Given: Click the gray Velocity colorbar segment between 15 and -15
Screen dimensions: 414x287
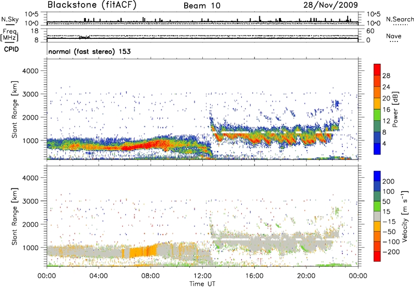Looking at the screenshot, I should click(x=377, y=216).
